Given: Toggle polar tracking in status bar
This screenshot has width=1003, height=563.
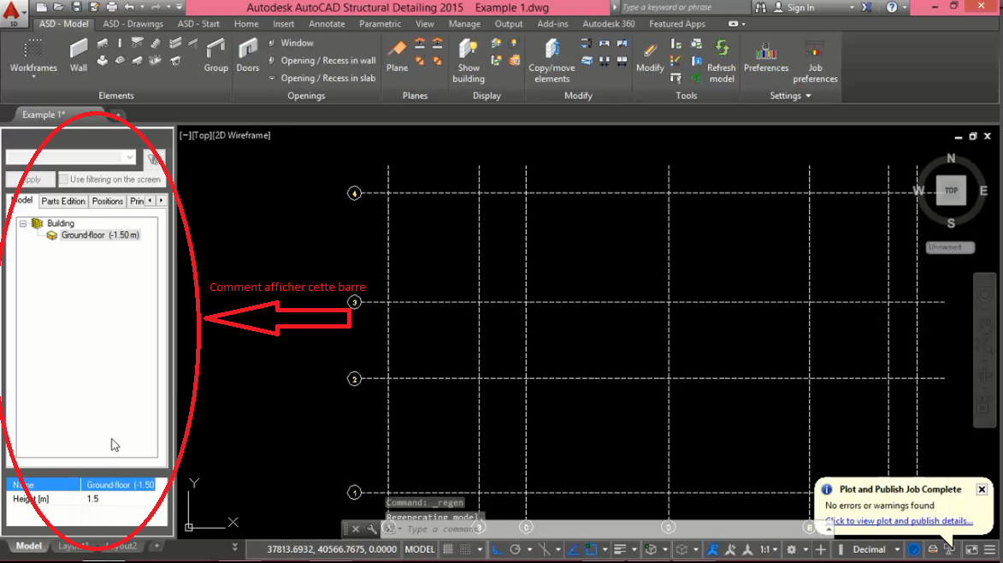Looking at the screenshot, I should (x=516, y=549).
